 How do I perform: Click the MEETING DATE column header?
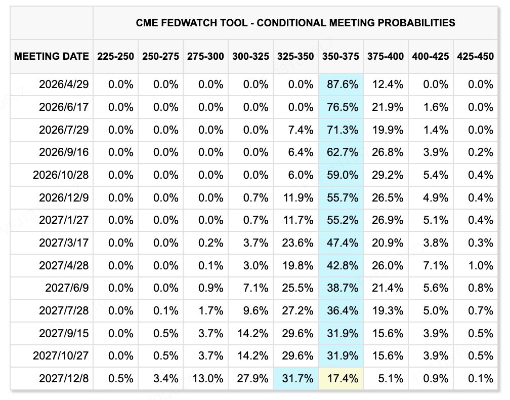tap(51, 56)
